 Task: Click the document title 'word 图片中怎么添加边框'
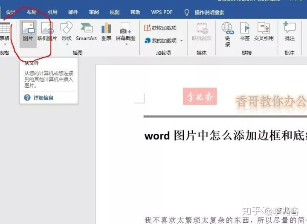226,136
